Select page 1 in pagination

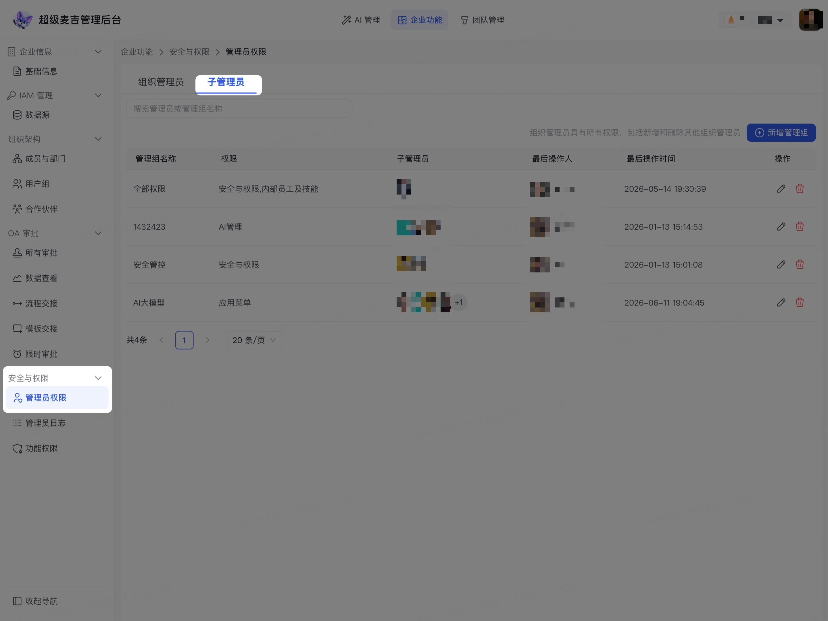tap(184, 340)
